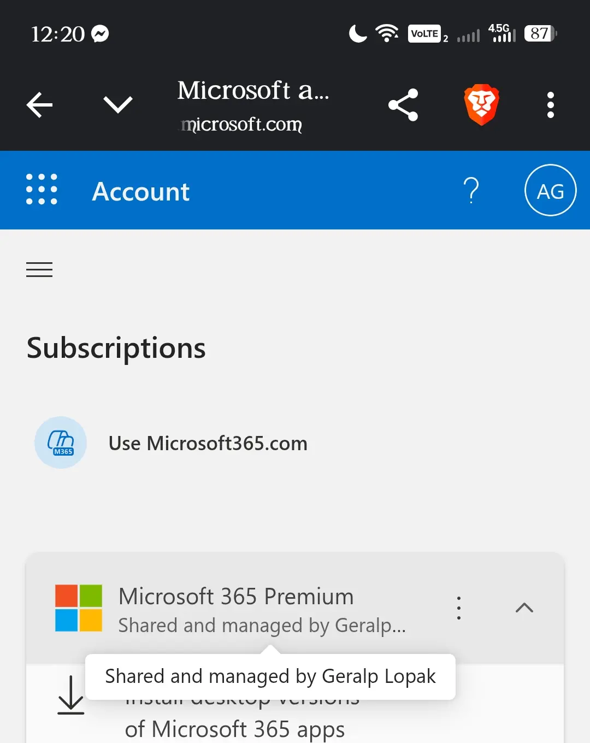The width and height of the screenshot is (590, 743).
Task: Click the download arrow icon
Action: [x=71, y=695]
